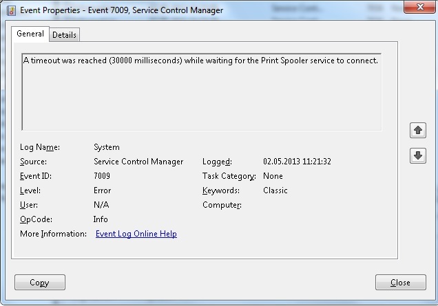
Task: Click the Task Category value None
Action: (273, 176)
